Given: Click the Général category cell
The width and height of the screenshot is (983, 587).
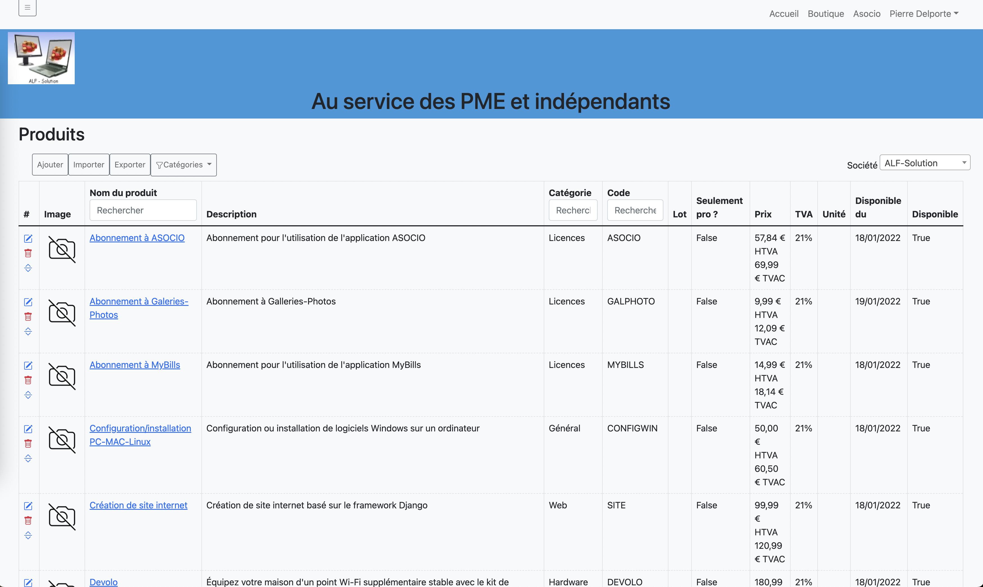Looking at the screenshot, I should pos(564,428).
